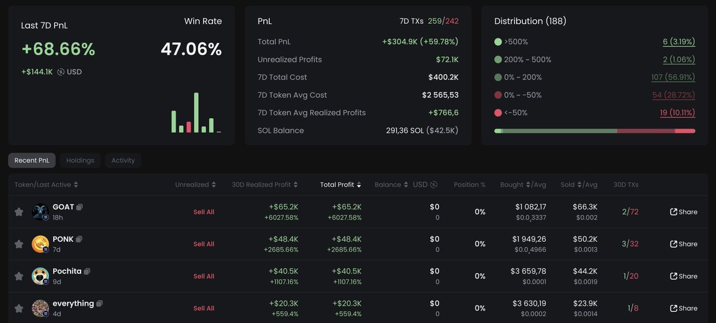Sort by Token/Last Active column
This screenshot has width=716, height=323.
point(47,185)
